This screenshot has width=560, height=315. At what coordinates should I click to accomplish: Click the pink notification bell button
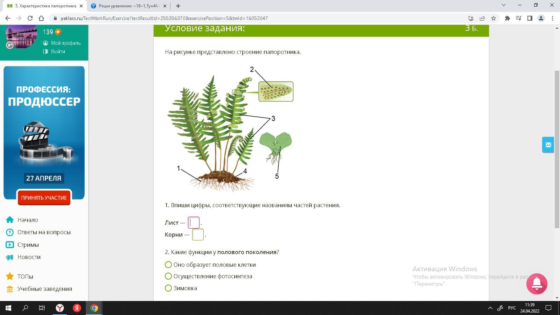point(537,284)
